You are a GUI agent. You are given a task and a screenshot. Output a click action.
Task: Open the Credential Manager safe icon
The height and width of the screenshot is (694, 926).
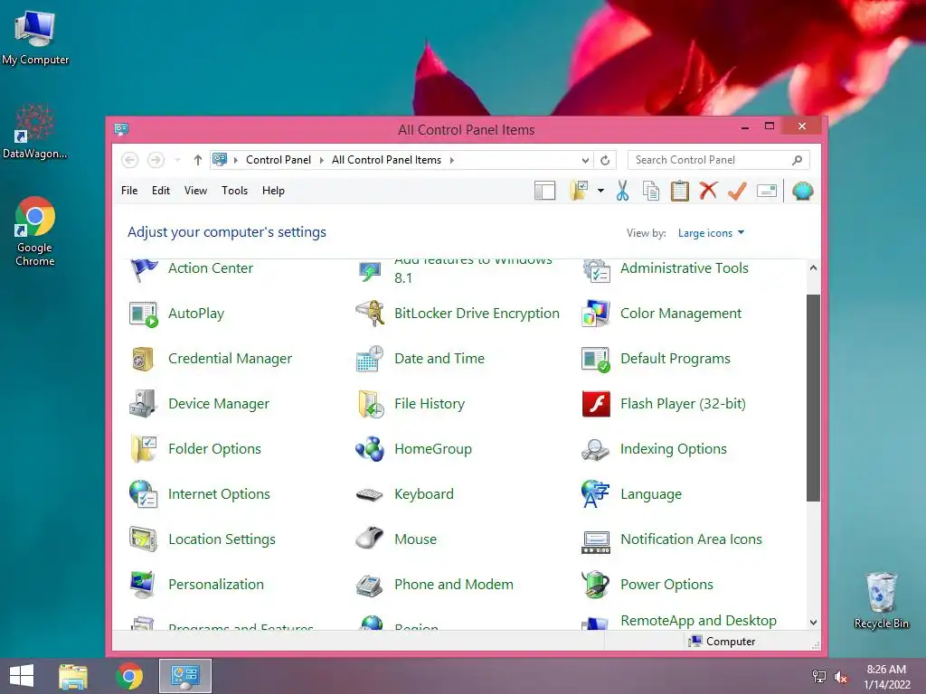pos(143,359)
